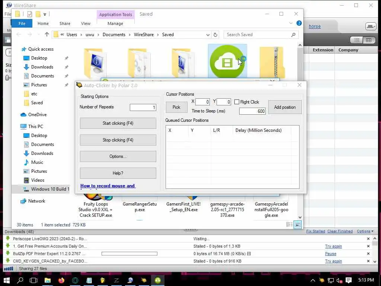Select Fruity Loops Studio SETUP.exe file
Viewport: 381px width, 286px height.
click(96, 210)
